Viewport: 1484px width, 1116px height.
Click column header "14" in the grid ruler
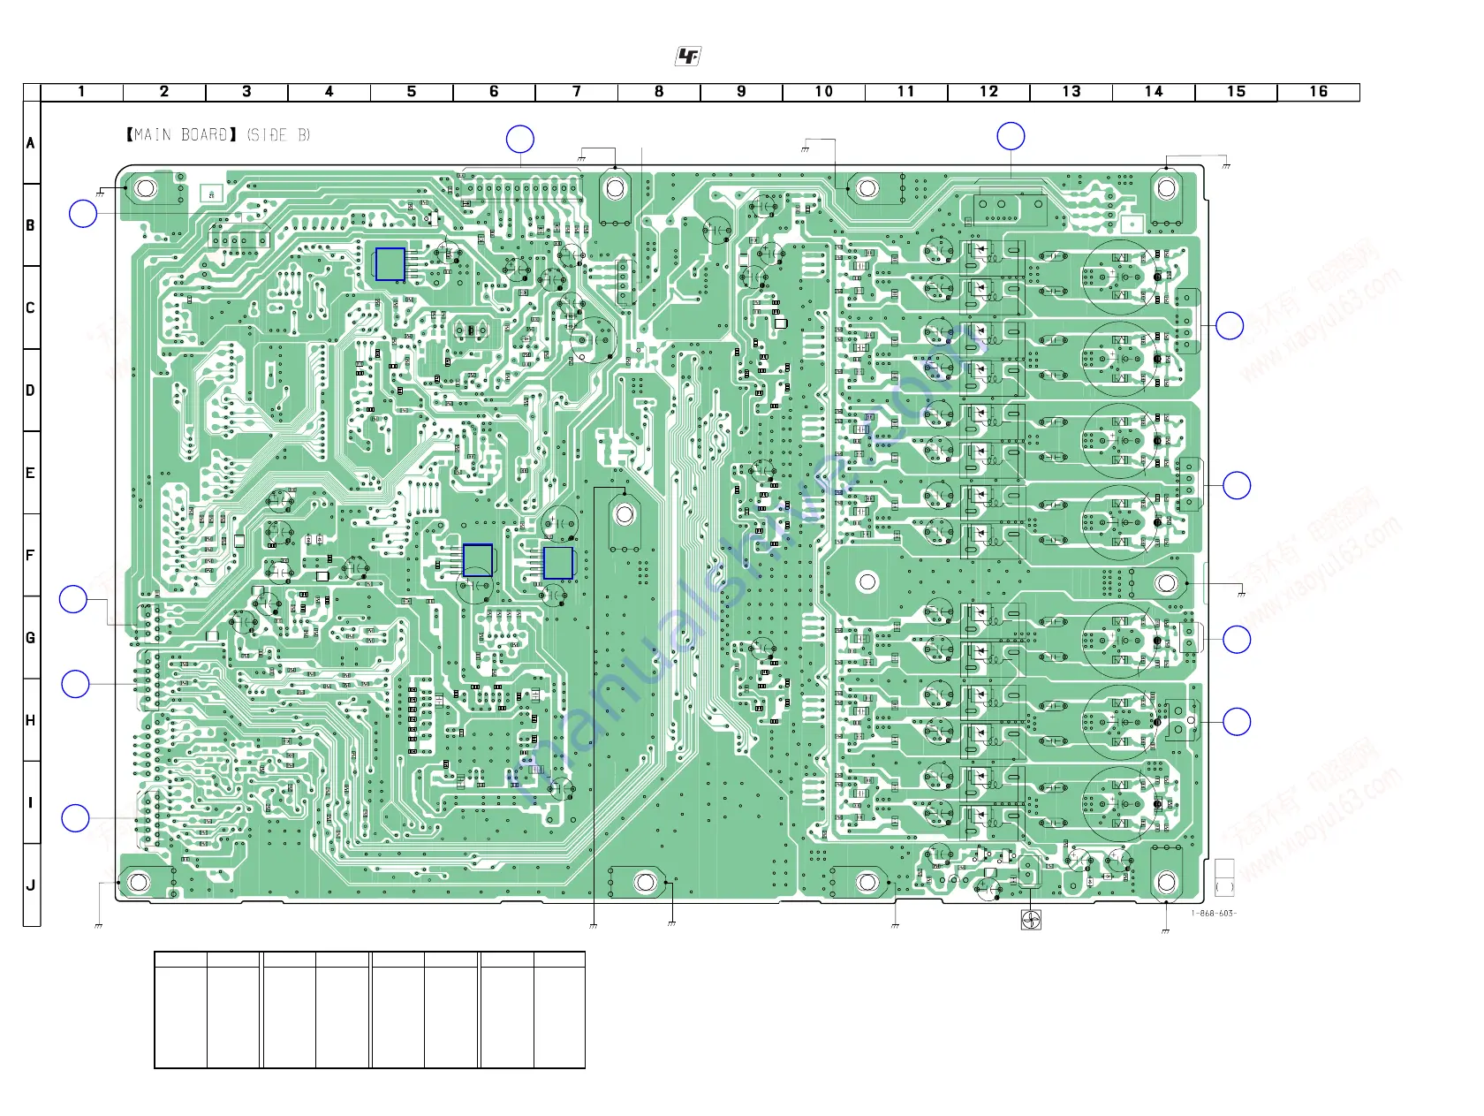(x=1154, y=92)
